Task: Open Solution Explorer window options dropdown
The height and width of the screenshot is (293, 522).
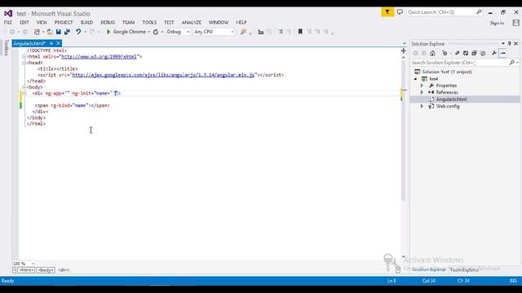Action: pyautogui.click(x=503, y=43)
